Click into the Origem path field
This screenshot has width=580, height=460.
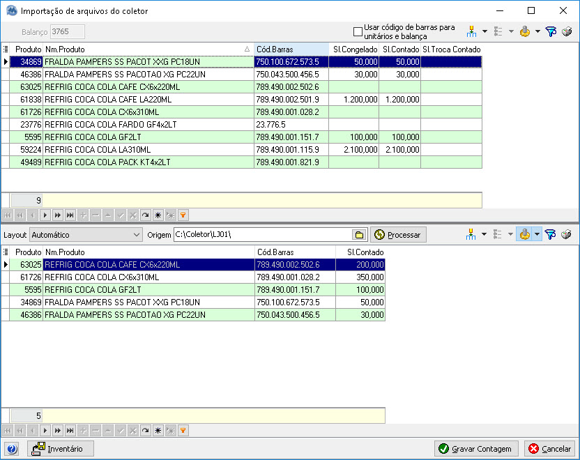pos(263,235)
